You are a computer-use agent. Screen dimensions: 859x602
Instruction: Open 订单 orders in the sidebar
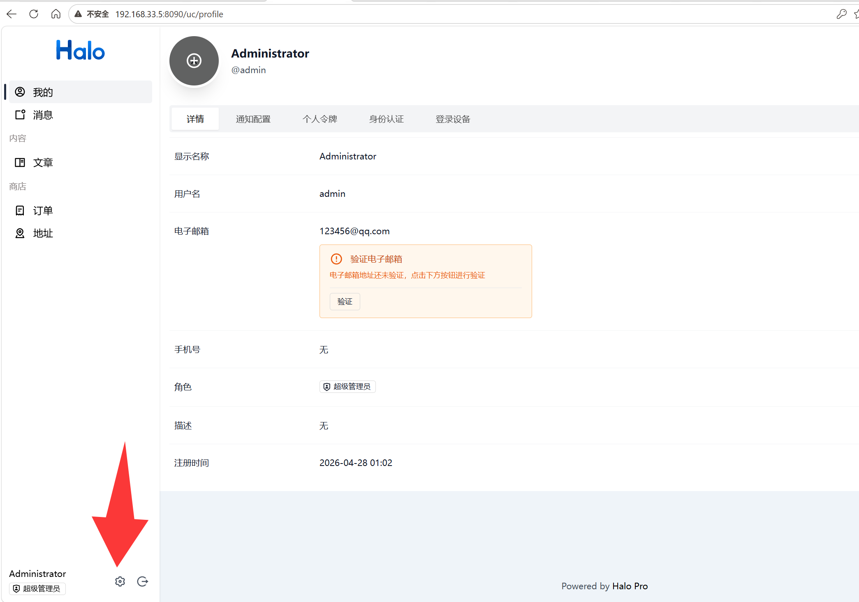[43, 211]
